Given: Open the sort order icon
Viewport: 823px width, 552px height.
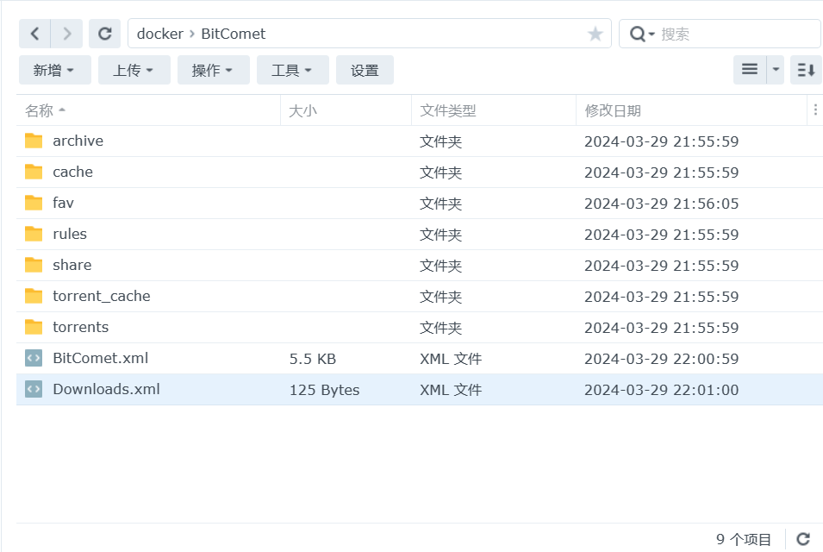Looking at the screenshot, I should click(x=806, y=69).
